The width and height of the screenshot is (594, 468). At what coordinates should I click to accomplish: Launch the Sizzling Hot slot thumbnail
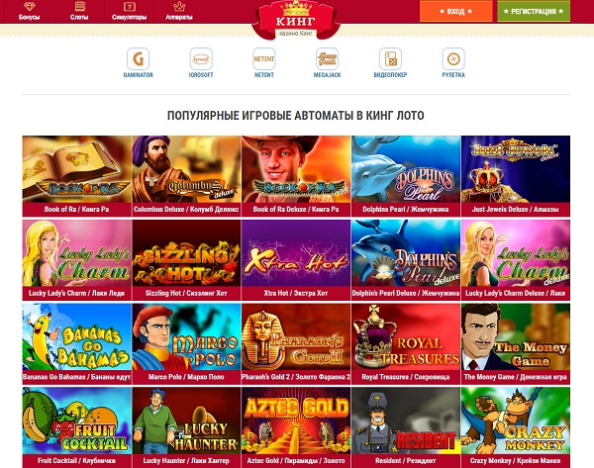click(186, 253)
